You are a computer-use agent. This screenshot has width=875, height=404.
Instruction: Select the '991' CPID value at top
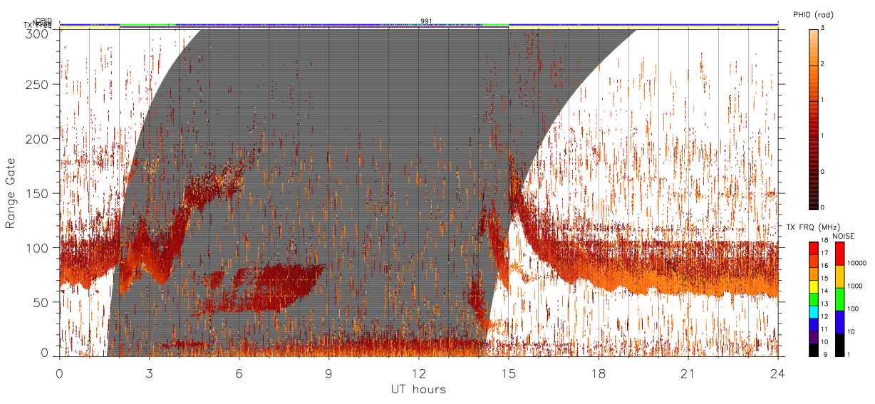pos(425,21)
